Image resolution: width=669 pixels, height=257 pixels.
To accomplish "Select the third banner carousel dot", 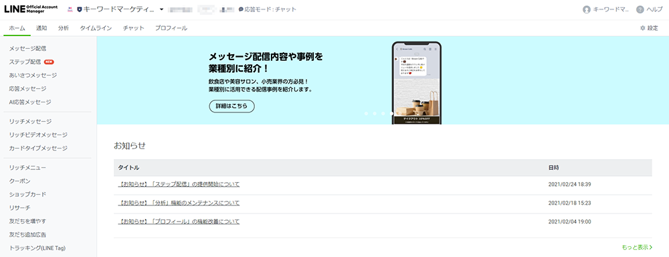I will coord(383,114).
